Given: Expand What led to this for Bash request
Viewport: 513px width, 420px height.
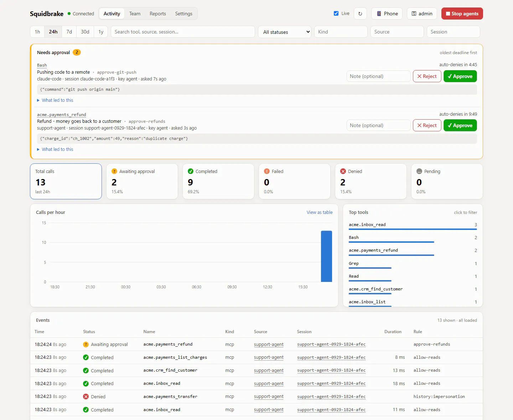Looking at the screenshot, I should [55, 100].
